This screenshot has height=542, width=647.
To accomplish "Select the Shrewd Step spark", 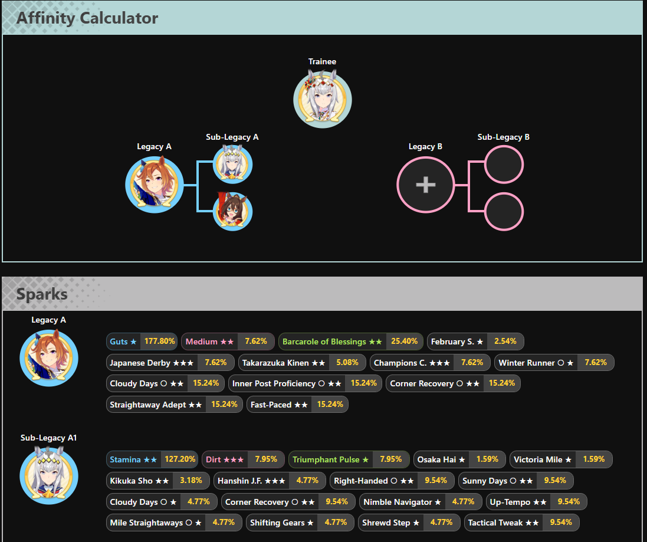I will click(x=409, y=523).
